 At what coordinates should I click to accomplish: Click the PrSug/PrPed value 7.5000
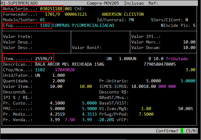tap(146, 114)
